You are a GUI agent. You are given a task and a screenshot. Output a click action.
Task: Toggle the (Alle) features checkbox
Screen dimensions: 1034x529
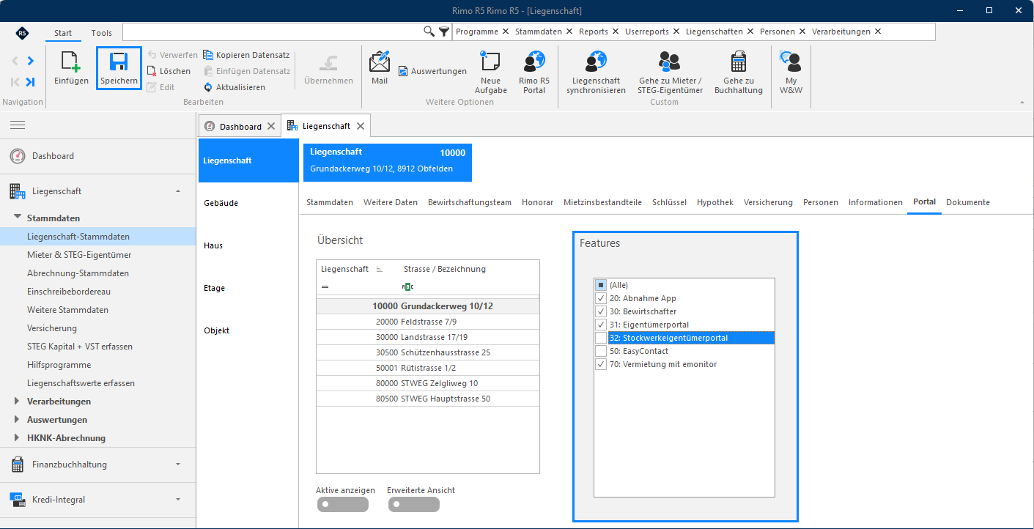tap(601, 285)
